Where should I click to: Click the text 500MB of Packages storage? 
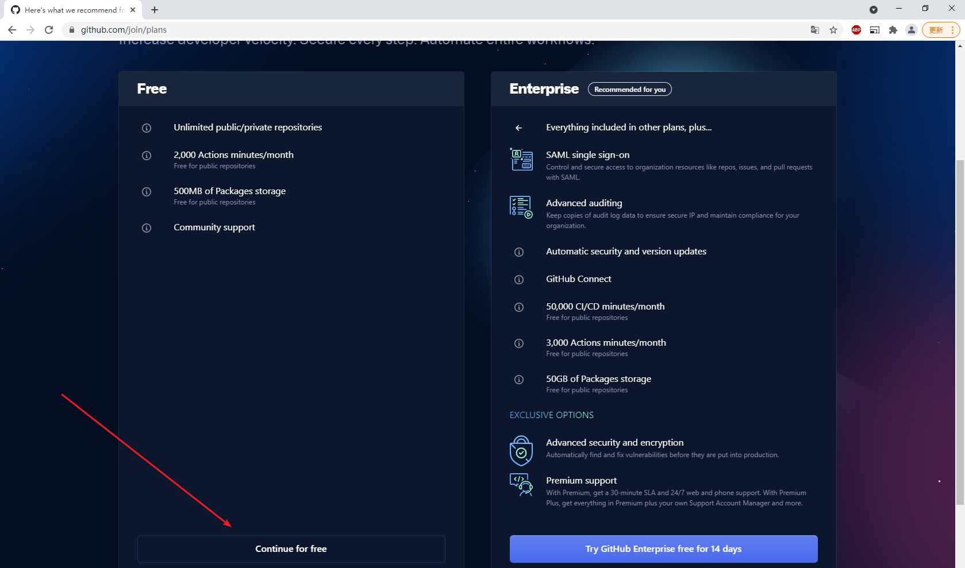coord(230,191)
